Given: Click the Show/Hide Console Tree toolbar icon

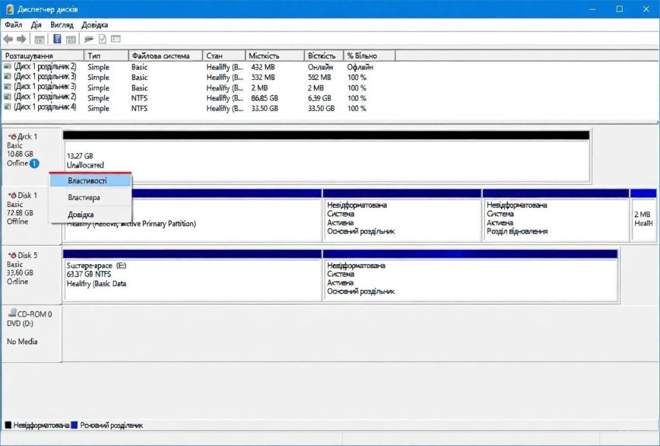Looking at the screenshot, I should (39, 39).
